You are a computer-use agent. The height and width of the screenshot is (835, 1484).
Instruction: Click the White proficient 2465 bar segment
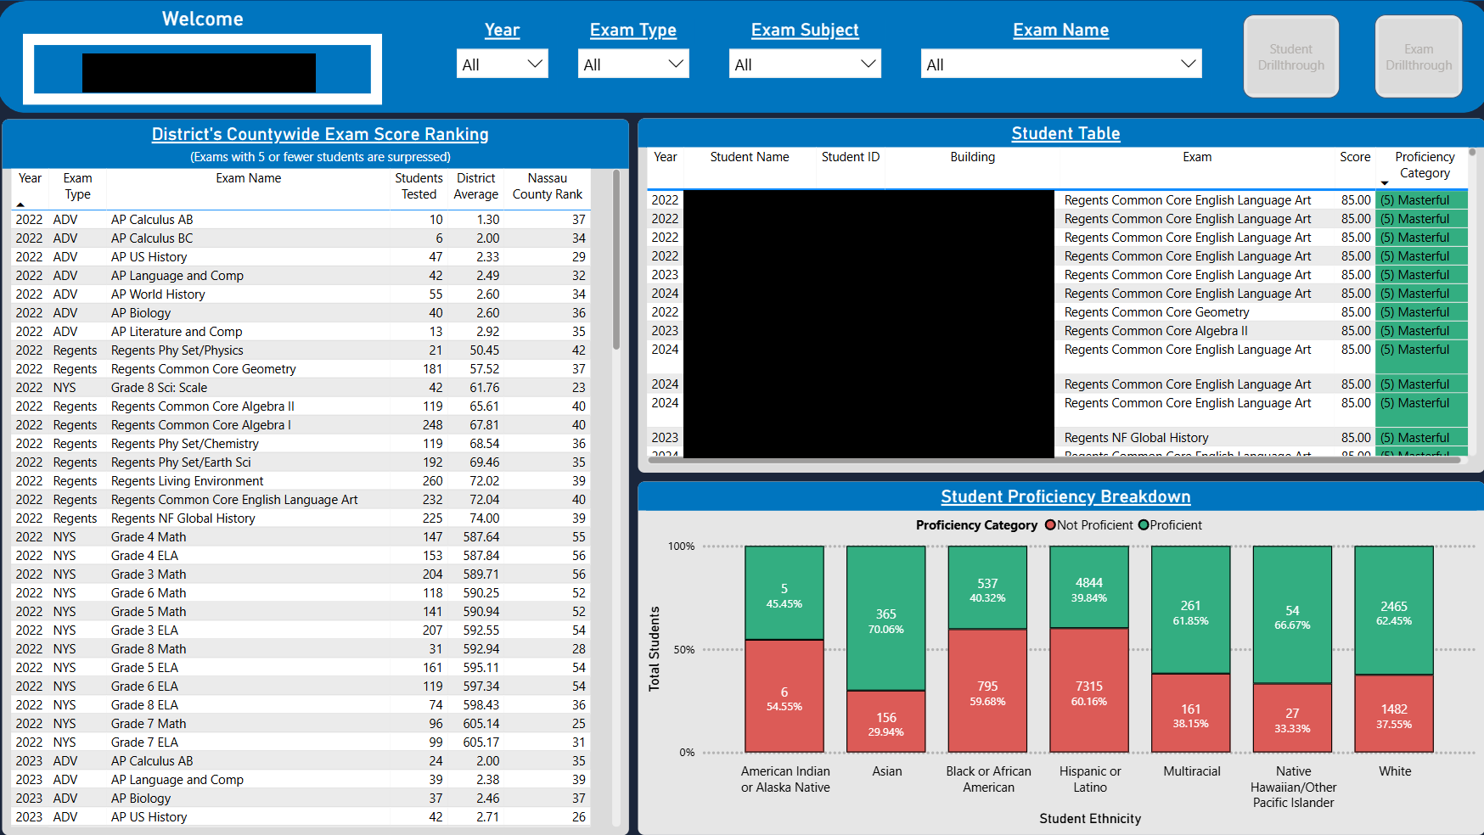[x=1394, y=611]
